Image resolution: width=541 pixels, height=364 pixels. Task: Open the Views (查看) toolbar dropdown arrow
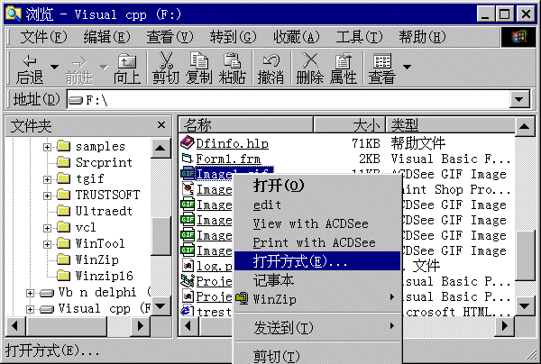pyautogui.click(x=407, y=68)
